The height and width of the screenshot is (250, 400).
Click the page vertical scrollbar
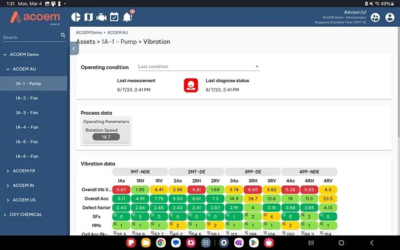(398, 82)
